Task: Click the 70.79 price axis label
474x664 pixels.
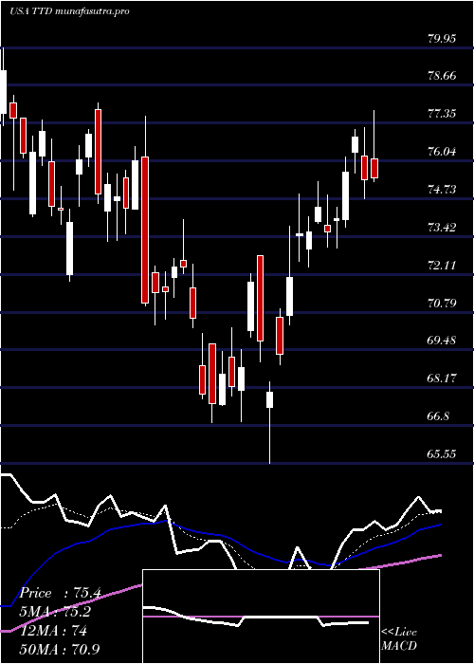Action: [x=442, y=304]
